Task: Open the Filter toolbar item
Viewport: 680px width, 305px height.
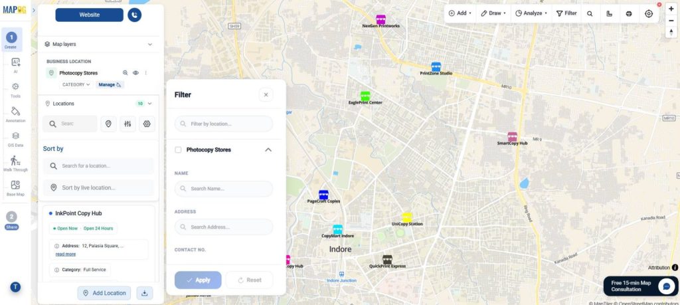Action: [566, 13]
